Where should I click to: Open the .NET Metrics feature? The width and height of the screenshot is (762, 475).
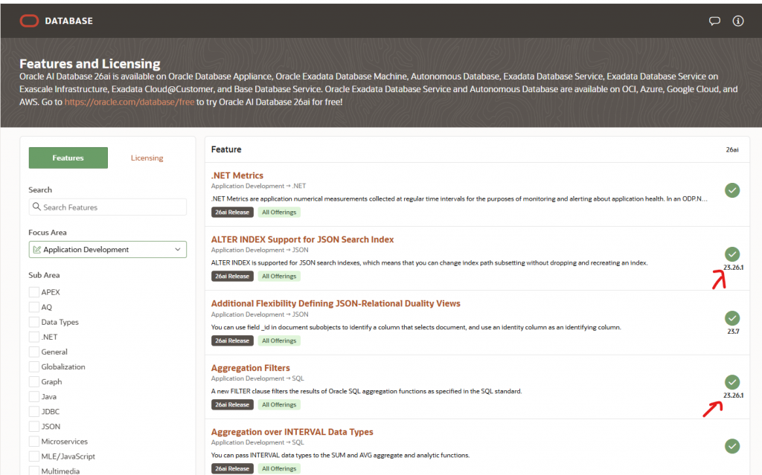pos(237,175)
